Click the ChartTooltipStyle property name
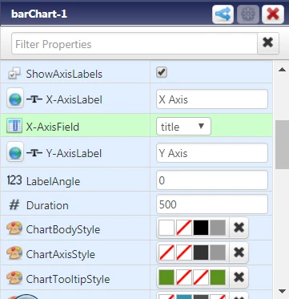289x299 pixels. (68, 279)
